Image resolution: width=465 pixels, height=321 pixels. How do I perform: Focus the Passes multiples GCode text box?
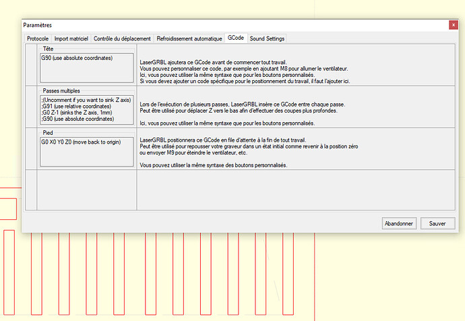point(87,110)
